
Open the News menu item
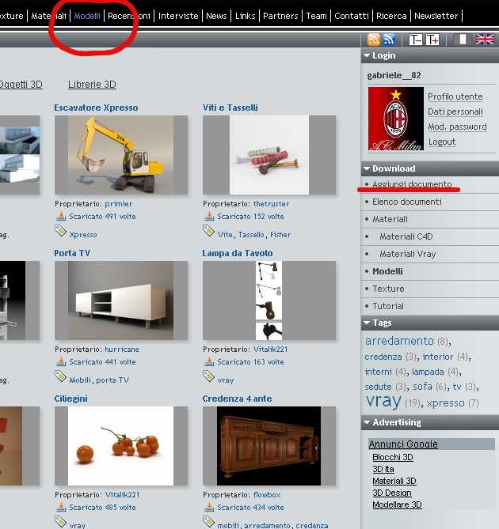click(x=216, y=16)
